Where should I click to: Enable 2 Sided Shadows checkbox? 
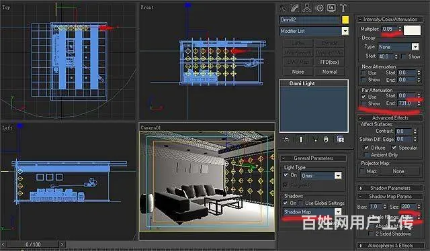372,234
